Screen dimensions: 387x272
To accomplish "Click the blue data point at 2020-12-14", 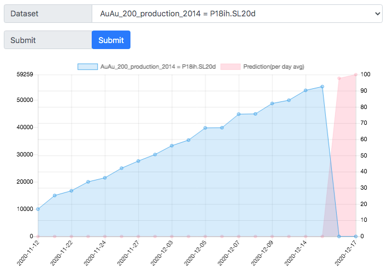I will [x=306, y=90].
